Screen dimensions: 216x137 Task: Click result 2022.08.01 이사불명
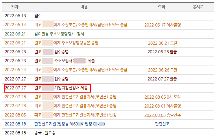(163, 106)
